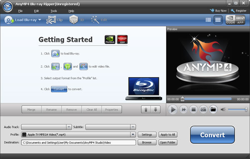
Task: Toggle NVIDIA CUDA acceleration
Action: tap(230, 20)
